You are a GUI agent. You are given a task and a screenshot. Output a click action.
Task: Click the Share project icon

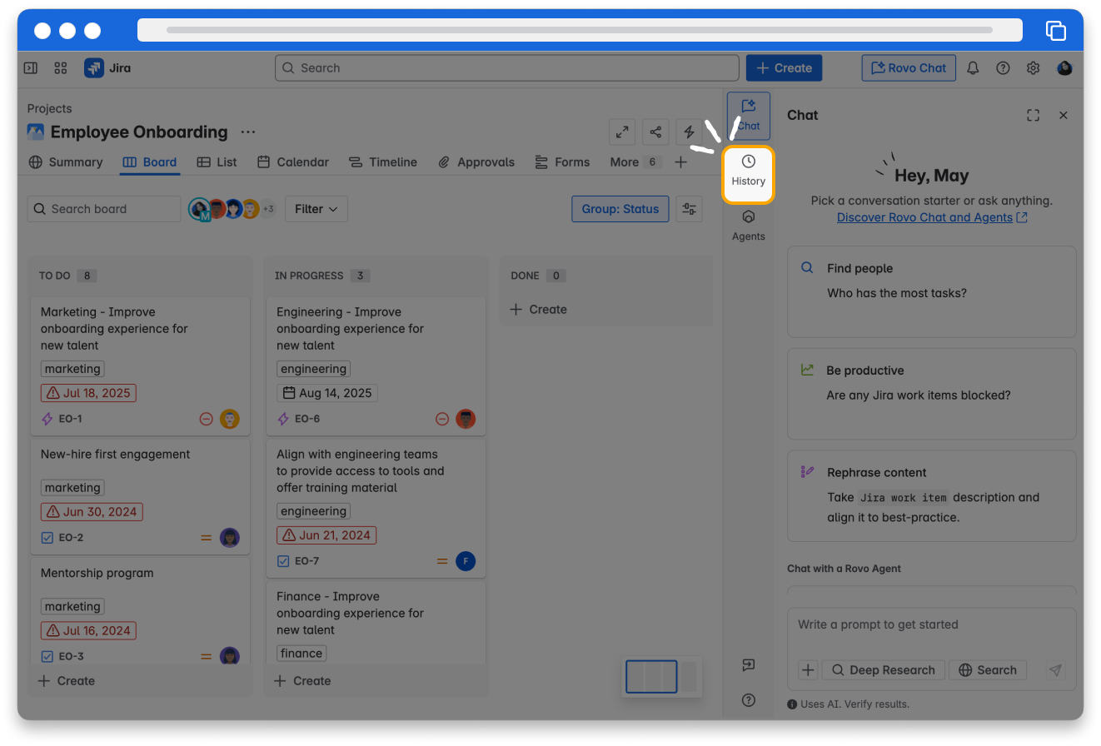point(655,132)
